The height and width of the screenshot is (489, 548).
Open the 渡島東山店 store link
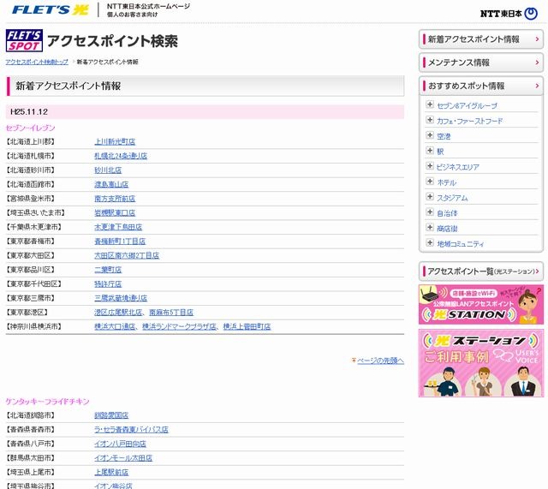pos(111,184)
